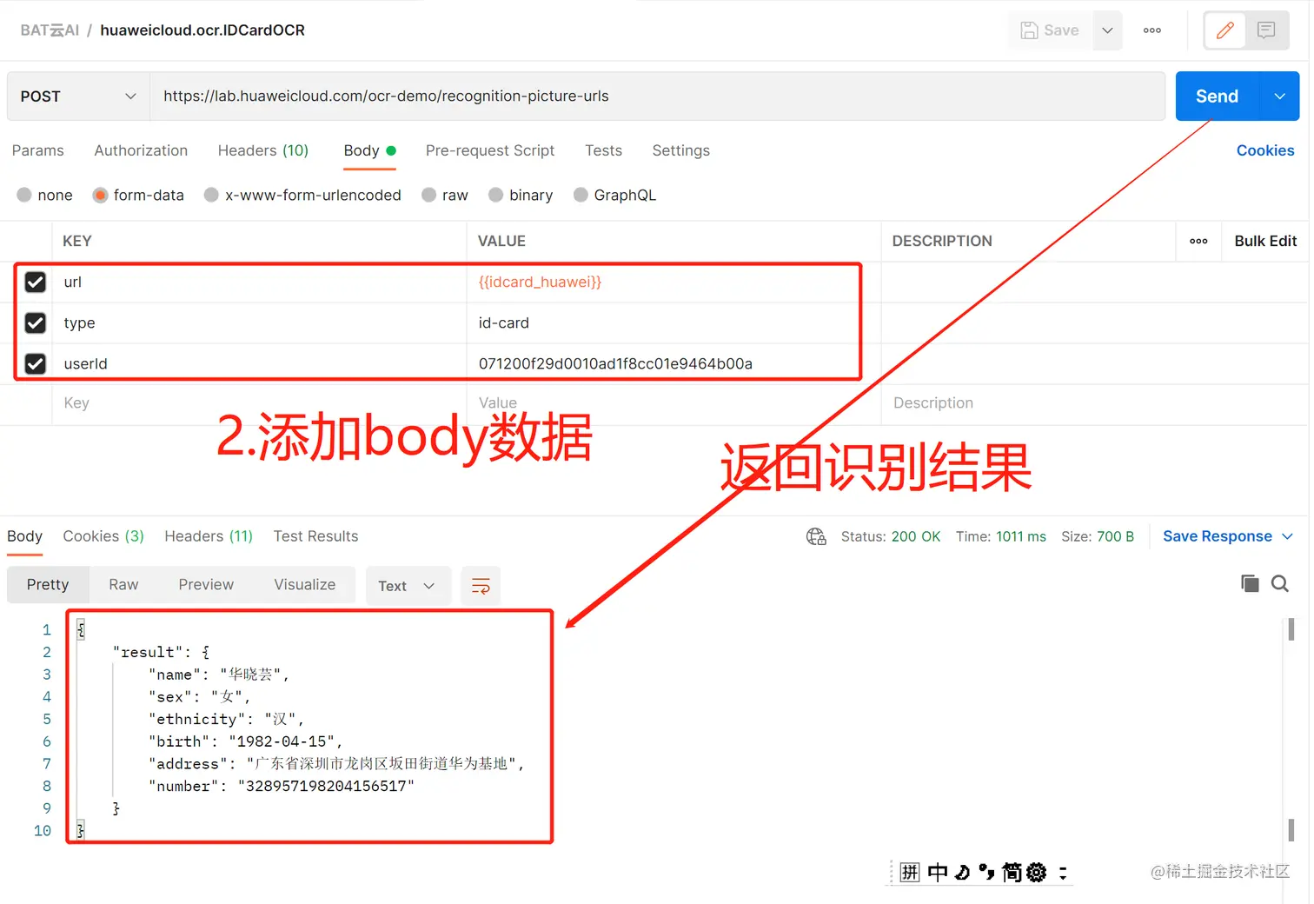This screenshot has width=1314, height=904.
Task: Click the network globe icon by Status
Action: click(x=816, y=536)
